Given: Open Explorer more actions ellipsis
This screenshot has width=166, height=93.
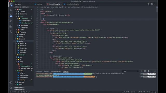Looking at the screenshot, I should [31, 4].
